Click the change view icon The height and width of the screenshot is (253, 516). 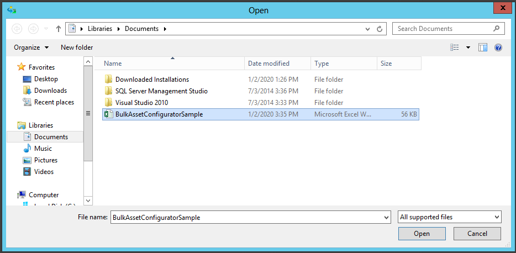coord(455,48)
